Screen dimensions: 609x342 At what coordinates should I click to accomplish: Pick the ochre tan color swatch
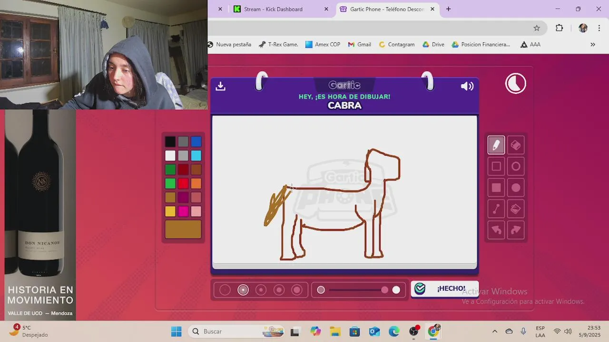point(170,197)
